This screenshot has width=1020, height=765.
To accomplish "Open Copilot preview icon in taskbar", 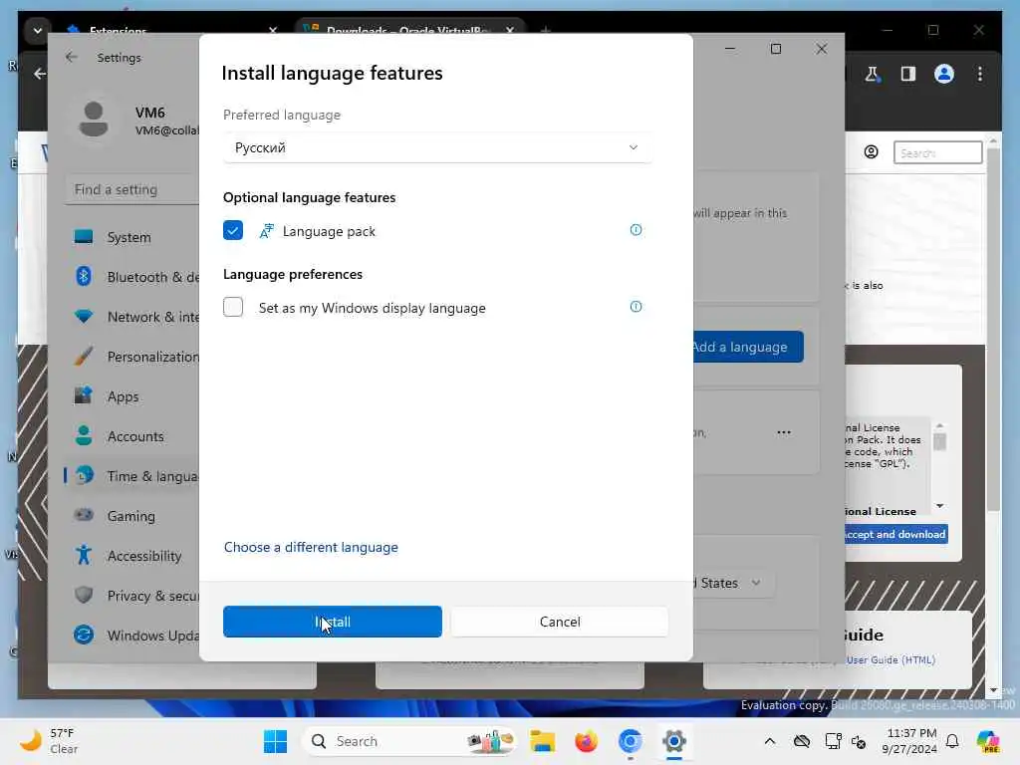I will point(988,741).
